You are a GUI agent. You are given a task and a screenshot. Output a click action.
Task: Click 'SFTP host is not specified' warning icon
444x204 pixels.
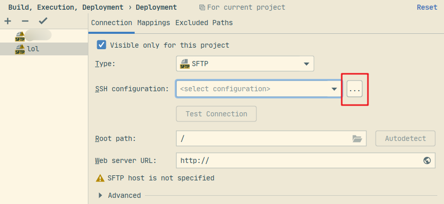100,178
